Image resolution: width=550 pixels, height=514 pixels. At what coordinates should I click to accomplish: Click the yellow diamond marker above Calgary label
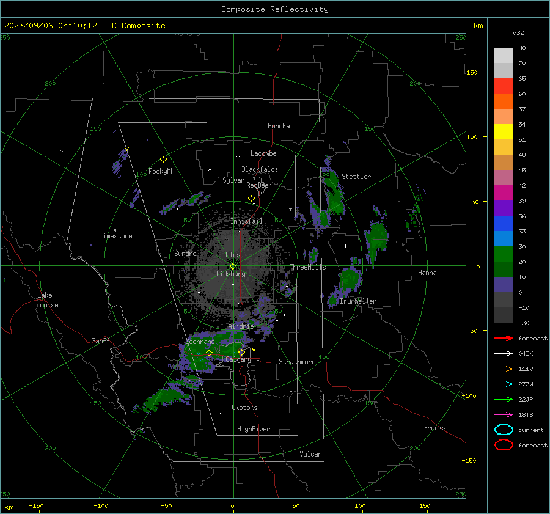tap(241, 352)
